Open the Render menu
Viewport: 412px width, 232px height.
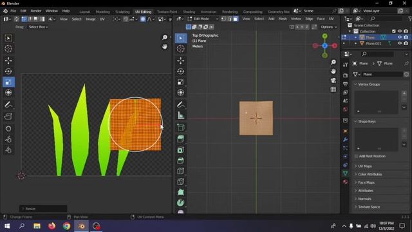pos(36,11)
